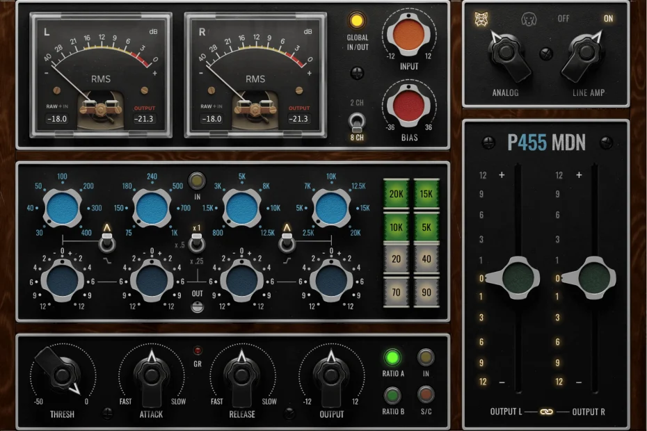Click the compressor Attack knob
Screen dimensions: 647x431
point(152,376)
